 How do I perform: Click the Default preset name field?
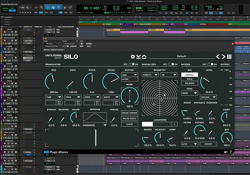pos(182,56)
